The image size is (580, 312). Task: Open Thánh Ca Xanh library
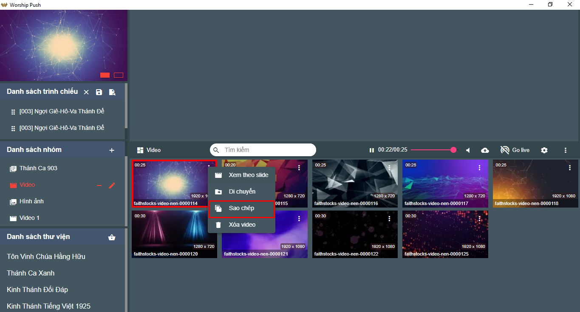pos(31,273)
